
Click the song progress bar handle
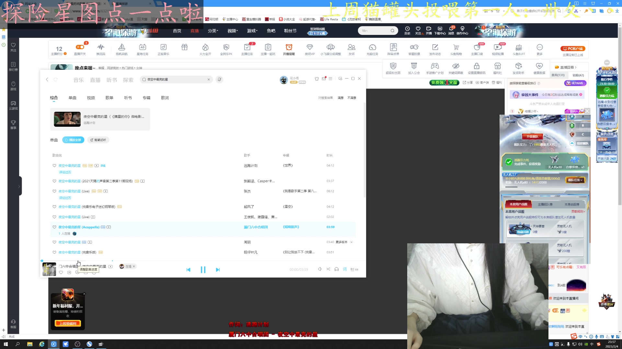42,260
